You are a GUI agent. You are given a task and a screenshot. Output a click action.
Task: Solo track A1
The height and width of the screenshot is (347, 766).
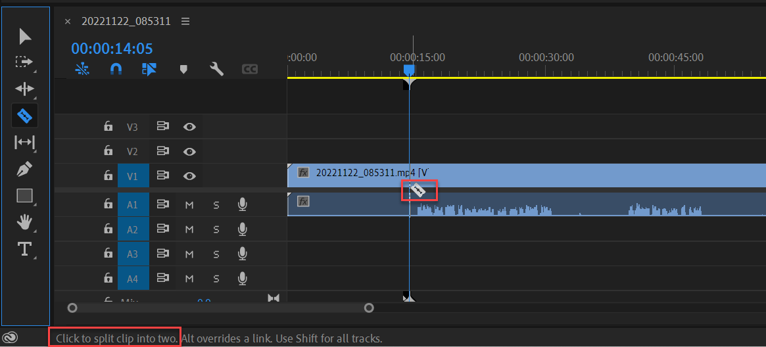pos(216,205)
